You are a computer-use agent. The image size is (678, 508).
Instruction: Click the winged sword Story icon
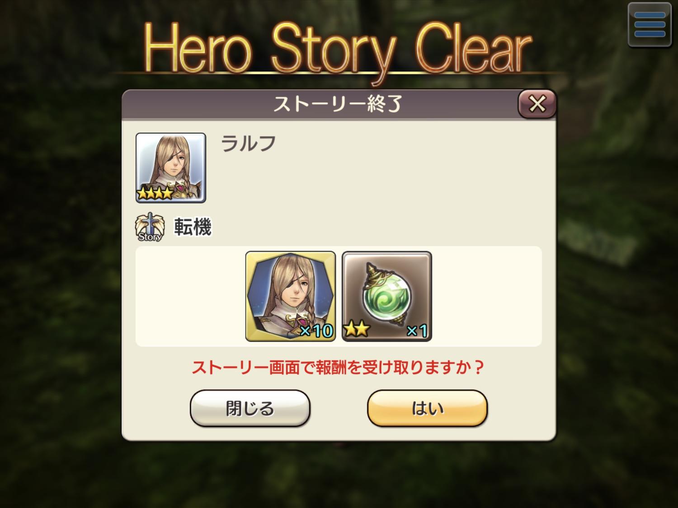150,227
